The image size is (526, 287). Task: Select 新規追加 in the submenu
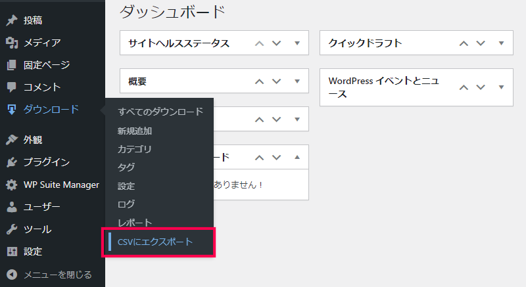pyautogui.click(x=135, y=131)
